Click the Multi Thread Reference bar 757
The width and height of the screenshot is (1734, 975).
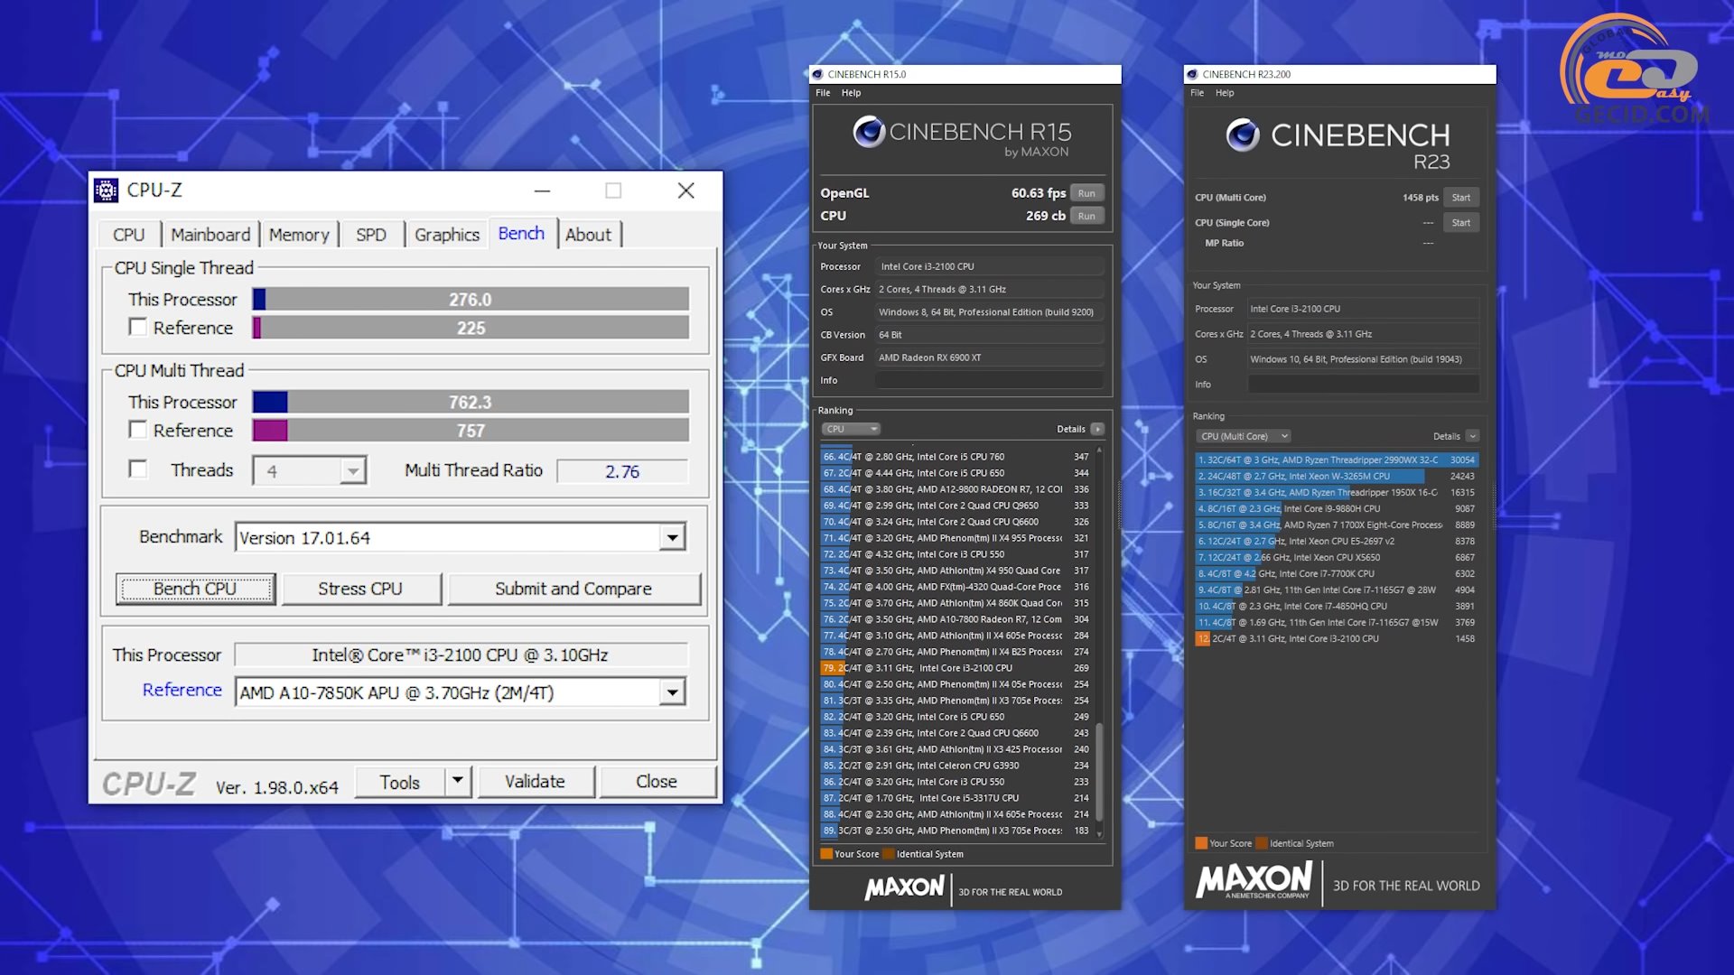point(471,431)
